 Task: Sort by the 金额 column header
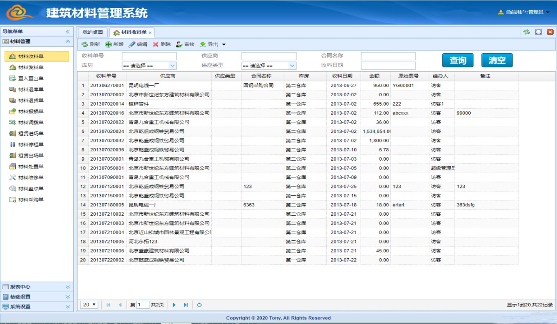click(x=375, y=76)
